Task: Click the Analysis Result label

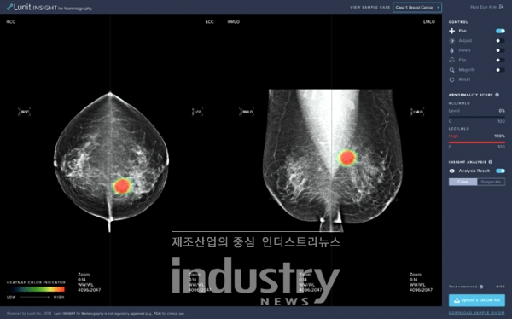Action: 474,171
